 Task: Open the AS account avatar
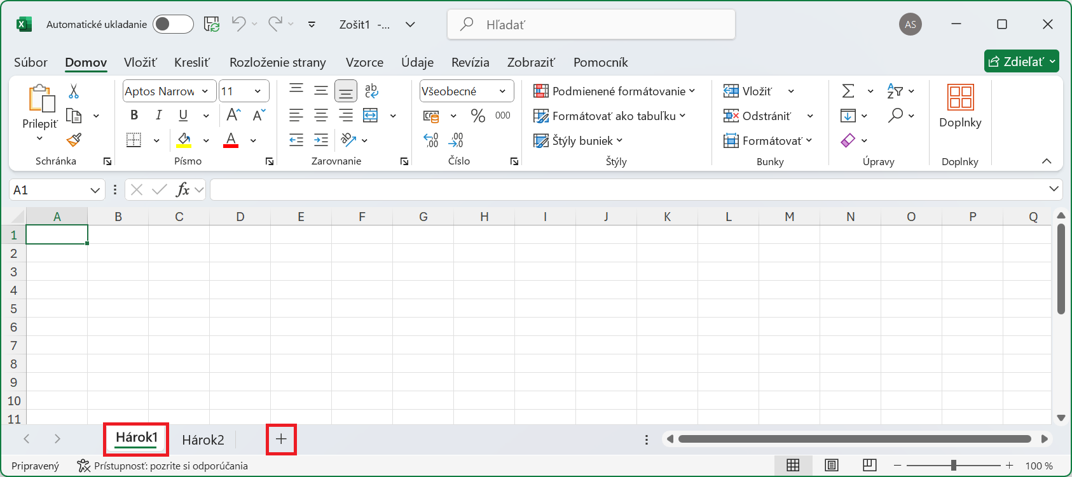911,24
